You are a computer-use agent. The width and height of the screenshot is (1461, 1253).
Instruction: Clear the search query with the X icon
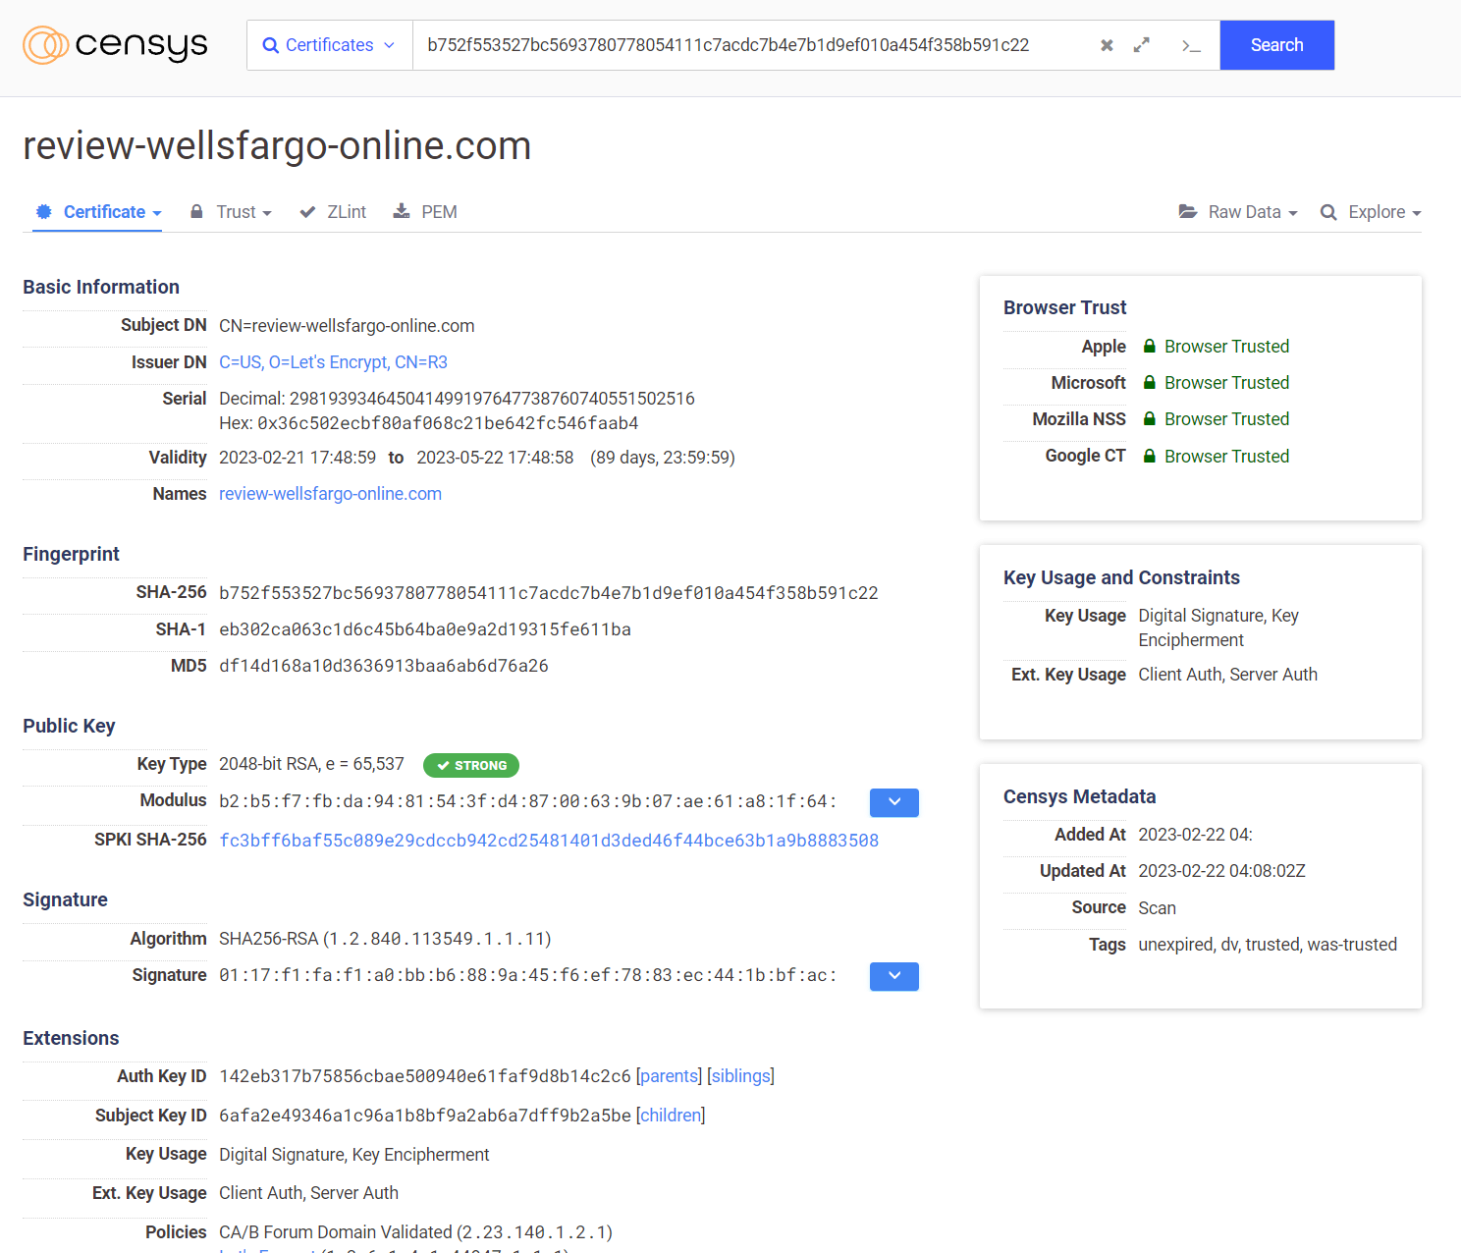(x=1107, y=45)
